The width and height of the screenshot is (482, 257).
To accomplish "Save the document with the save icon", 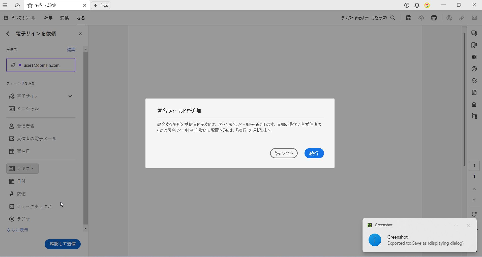I will 408,18.
